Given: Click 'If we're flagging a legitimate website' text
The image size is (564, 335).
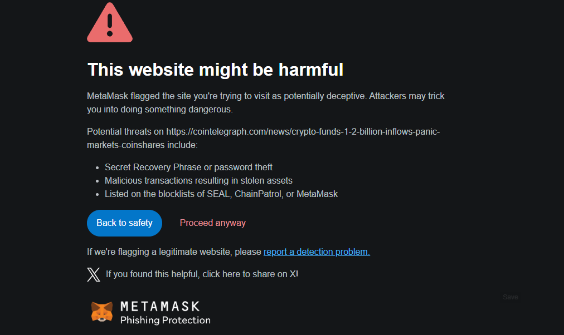Looking at the screenshot, I should [174, 252].
